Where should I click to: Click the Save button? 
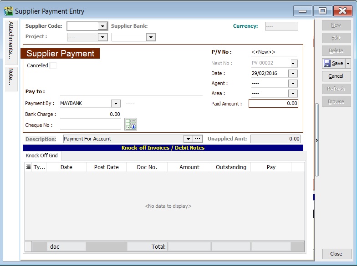pyautogui.click(x=333, y=63)
